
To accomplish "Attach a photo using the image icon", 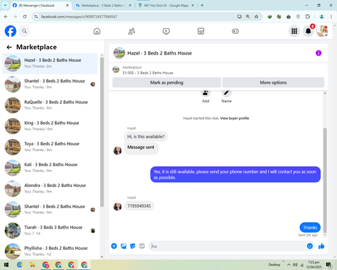I will (x=123, y=246).
